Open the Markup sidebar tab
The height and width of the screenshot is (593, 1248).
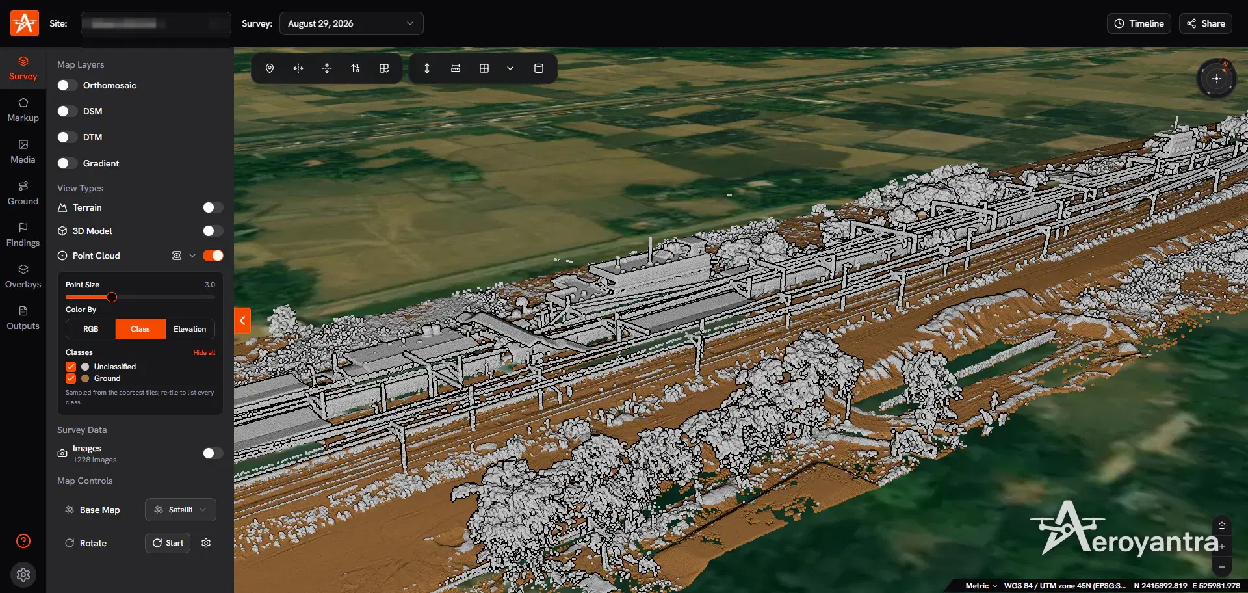tap(23, 111)
